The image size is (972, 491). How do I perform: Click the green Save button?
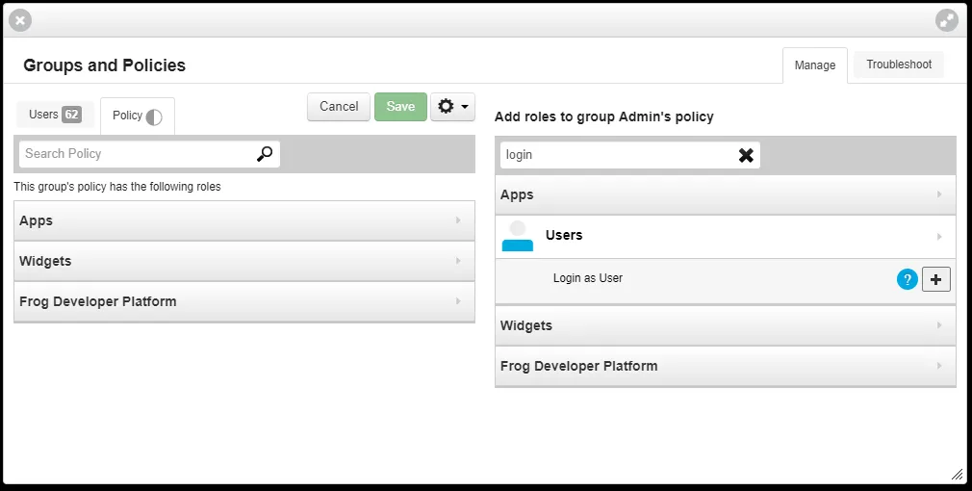coord(400,107)
